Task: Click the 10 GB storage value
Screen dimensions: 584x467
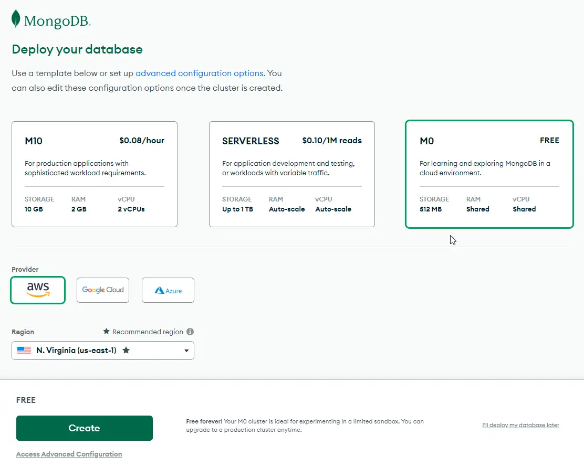Action: coord(34,209)
